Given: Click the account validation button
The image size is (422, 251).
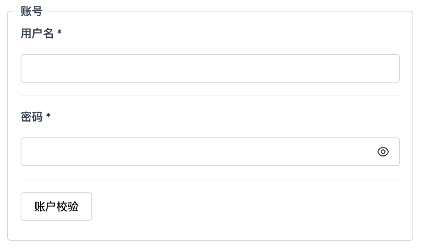Looking at the screenshot, I should (56, 207).
